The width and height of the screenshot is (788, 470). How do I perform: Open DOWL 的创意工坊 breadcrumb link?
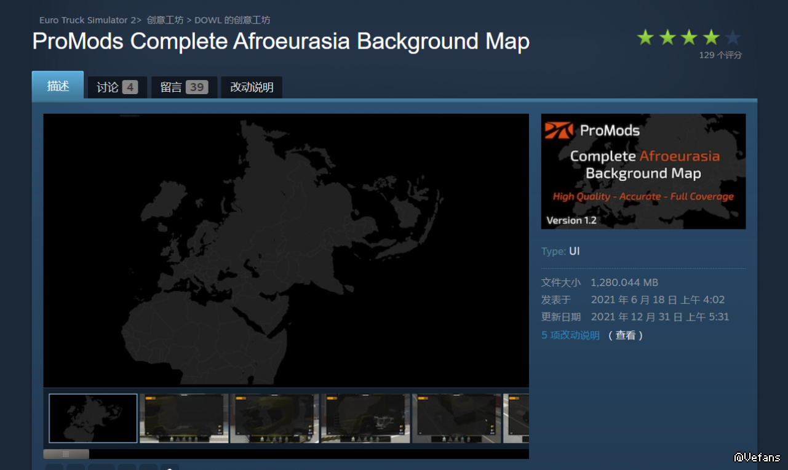click(x=232, y=20)
